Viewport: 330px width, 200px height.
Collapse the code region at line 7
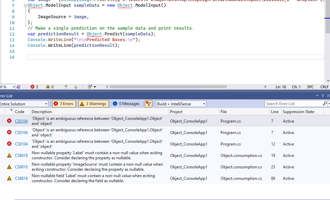[x=25, y=5]
